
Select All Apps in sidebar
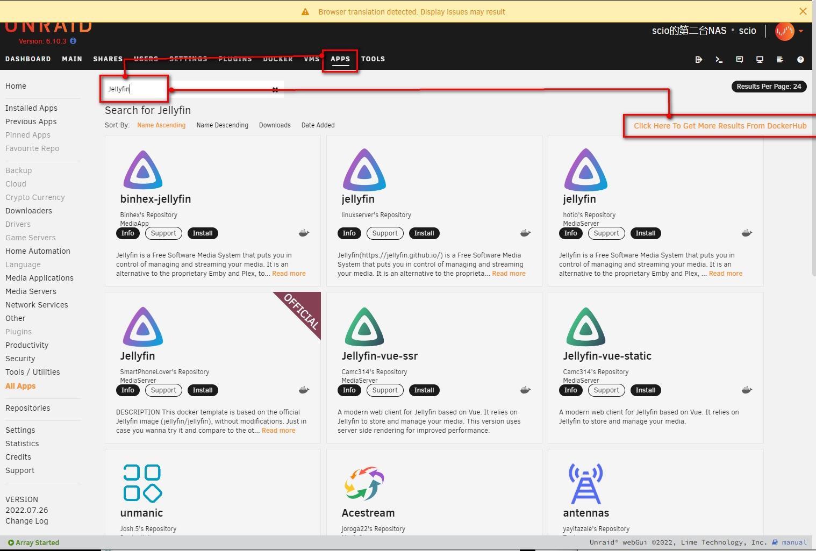click(x=20, y=386)
